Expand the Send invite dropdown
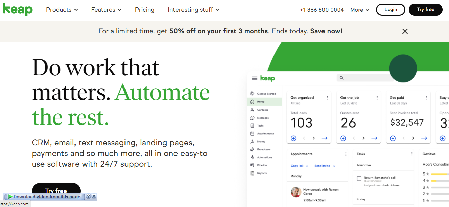The height and width of the screenshot is (207, 449). 325,166
